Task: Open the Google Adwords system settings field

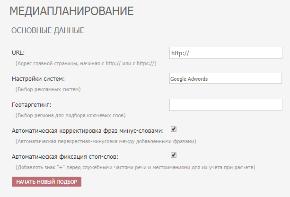Action: pyautogui.click(x=225, y=78)
